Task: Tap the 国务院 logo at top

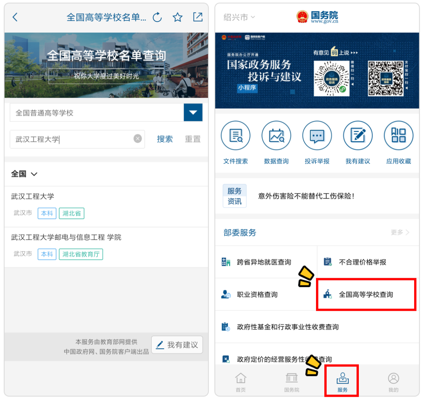Action: (x=317, y=17)
